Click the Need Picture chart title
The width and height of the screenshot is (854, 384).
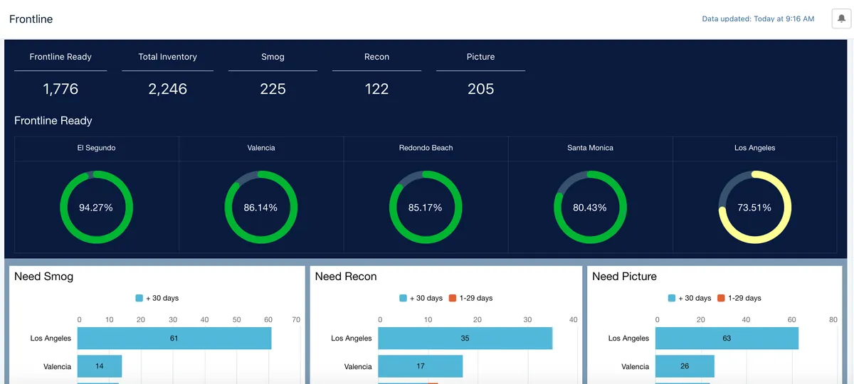(x=624, y=277)
